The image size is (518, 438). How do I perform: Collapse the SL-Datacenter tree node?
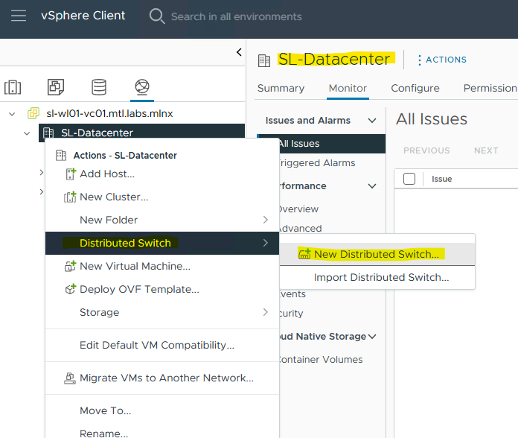tap(27, 133)
